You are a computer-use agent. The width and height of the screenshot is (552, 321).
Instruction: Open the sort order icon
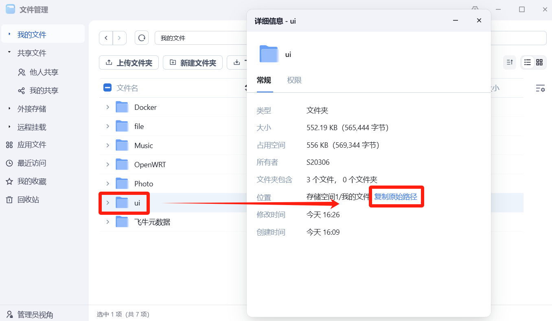click(509, 62)
